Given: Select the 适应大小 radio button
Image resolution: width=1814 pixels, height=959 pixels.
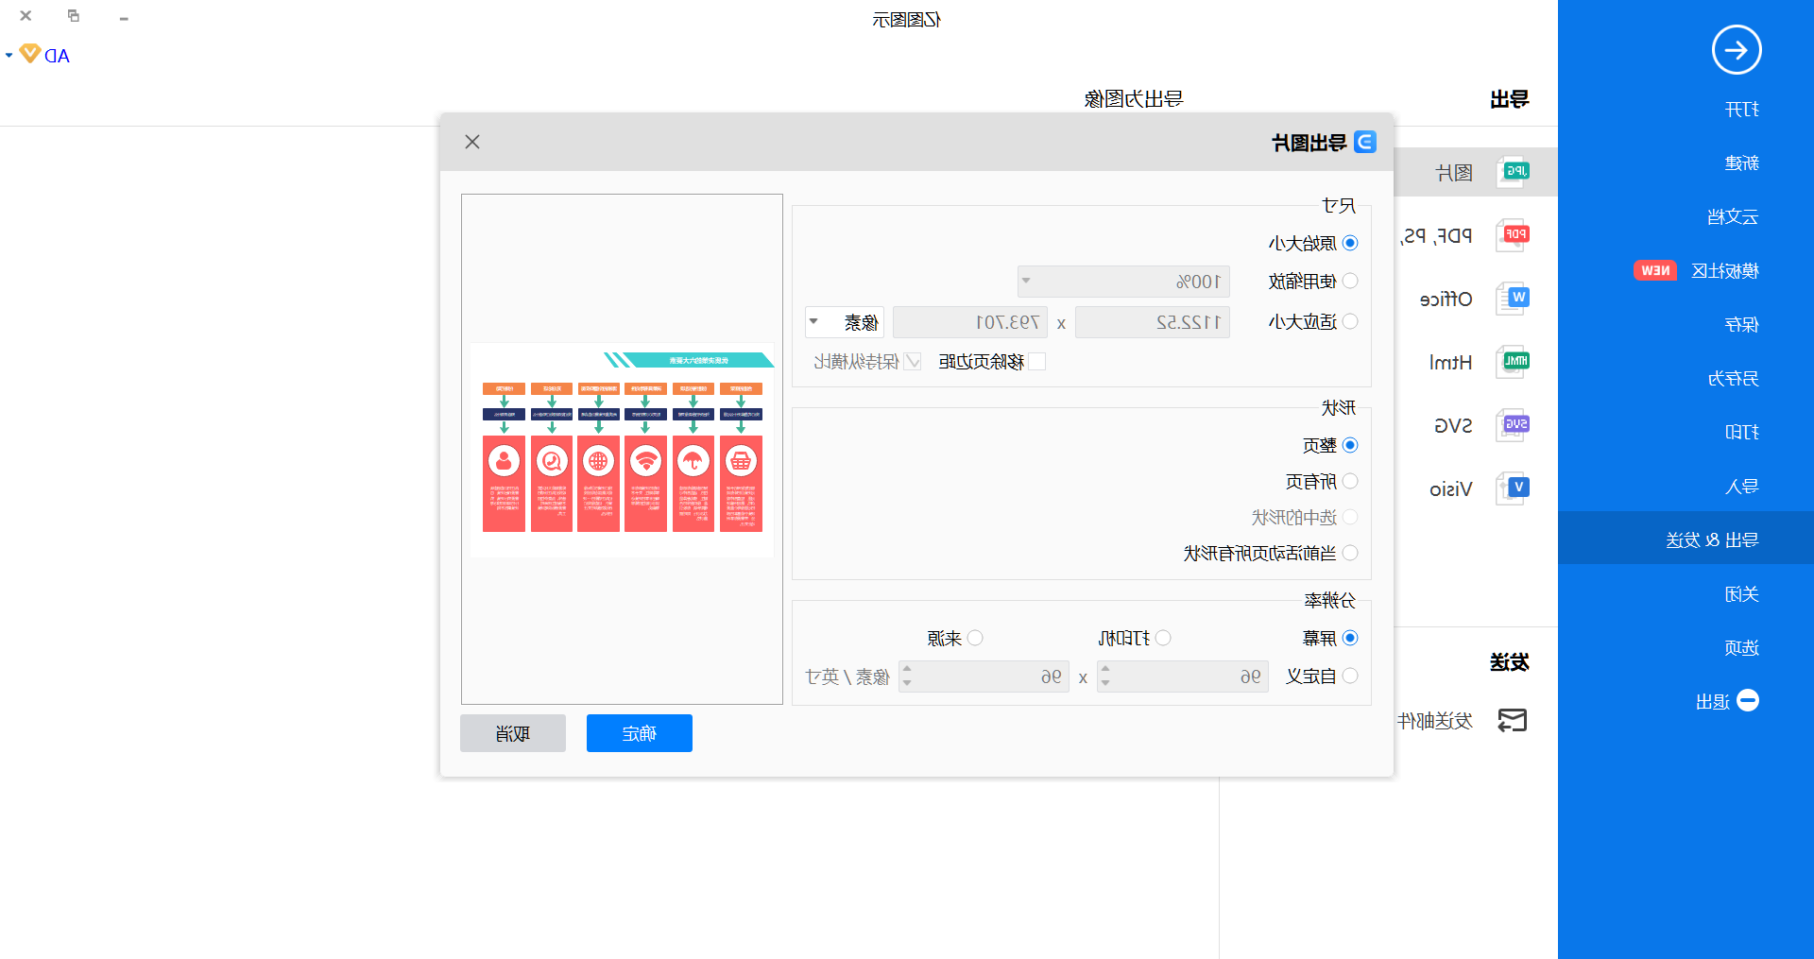Looking at the screenshot, I should [x=1350, y=321].
